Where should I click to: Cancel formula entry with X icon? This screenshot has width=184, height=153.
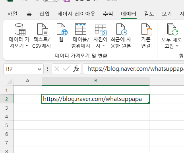57,69
